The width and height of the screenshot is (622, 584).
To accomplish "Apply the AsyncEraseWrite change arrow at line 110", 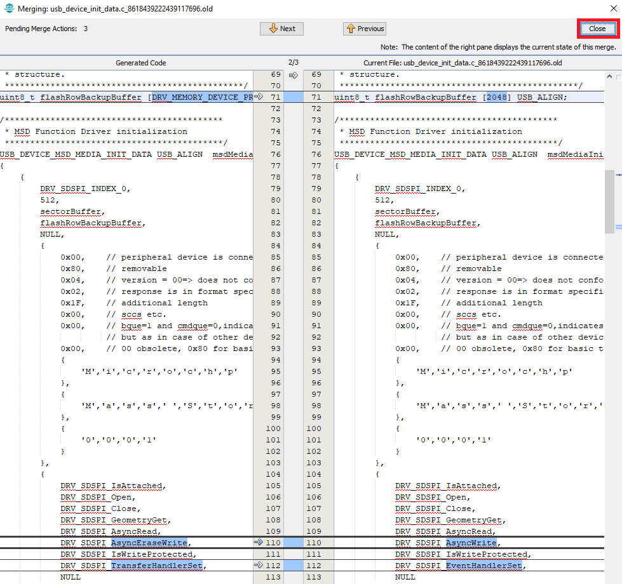I will pos(258,543).
